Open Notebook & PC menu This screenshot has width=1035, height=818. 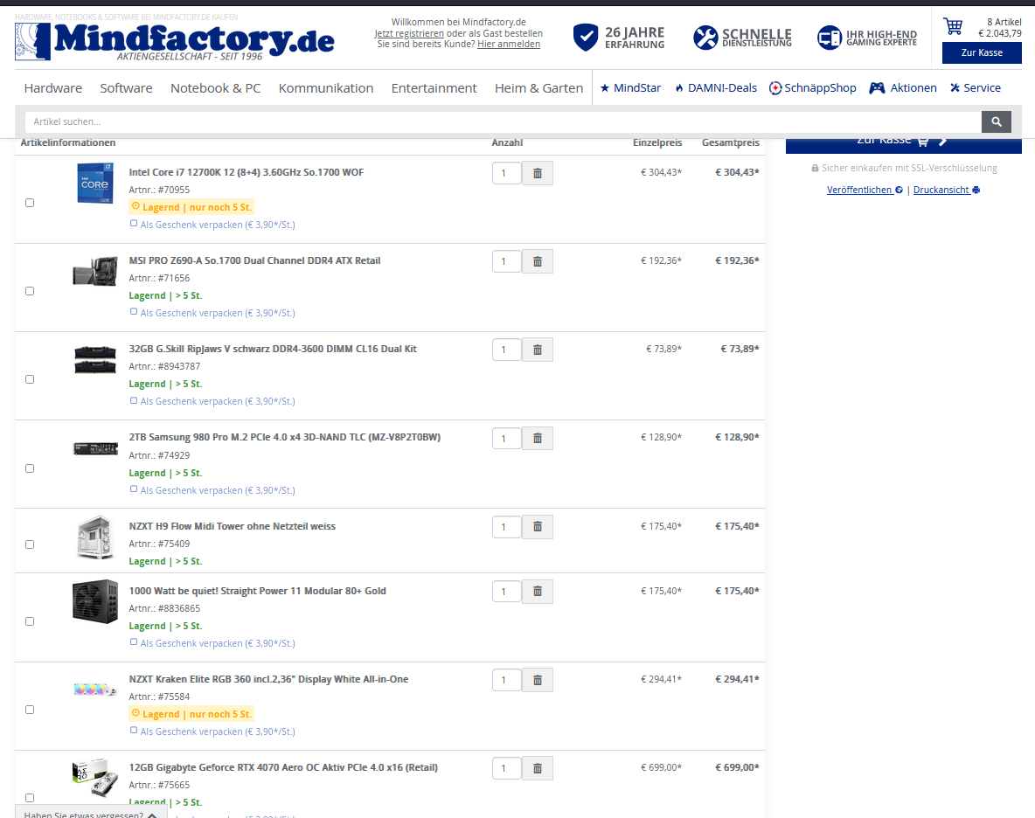tap(215, 87)
